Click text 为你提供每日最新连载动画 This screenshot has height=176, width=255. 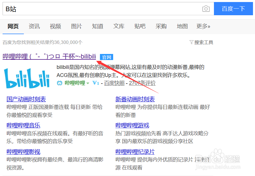168,107
